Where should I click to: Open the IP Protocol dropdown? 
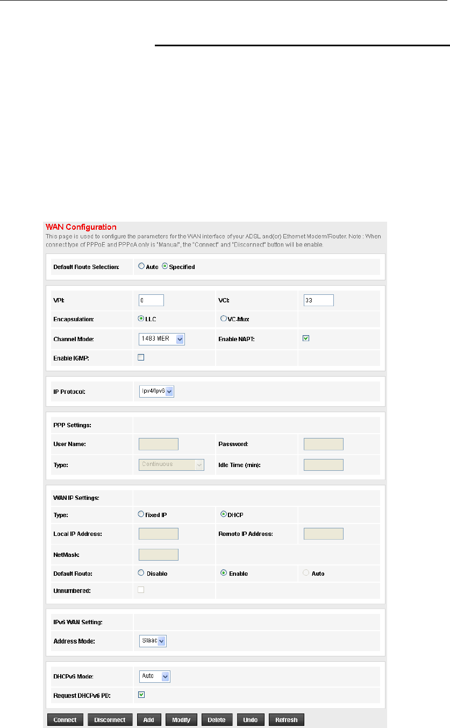click(x=156, y=391)
